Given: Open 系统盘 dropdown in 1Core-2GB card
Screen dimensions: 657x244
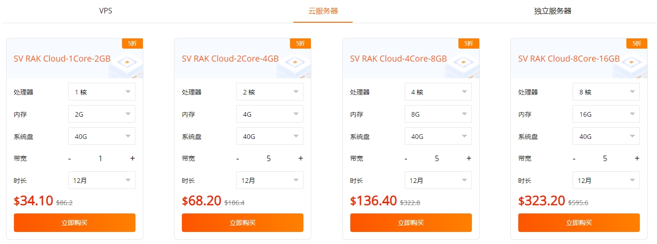Looking at the screenshot, I should [x=102, y=136].
